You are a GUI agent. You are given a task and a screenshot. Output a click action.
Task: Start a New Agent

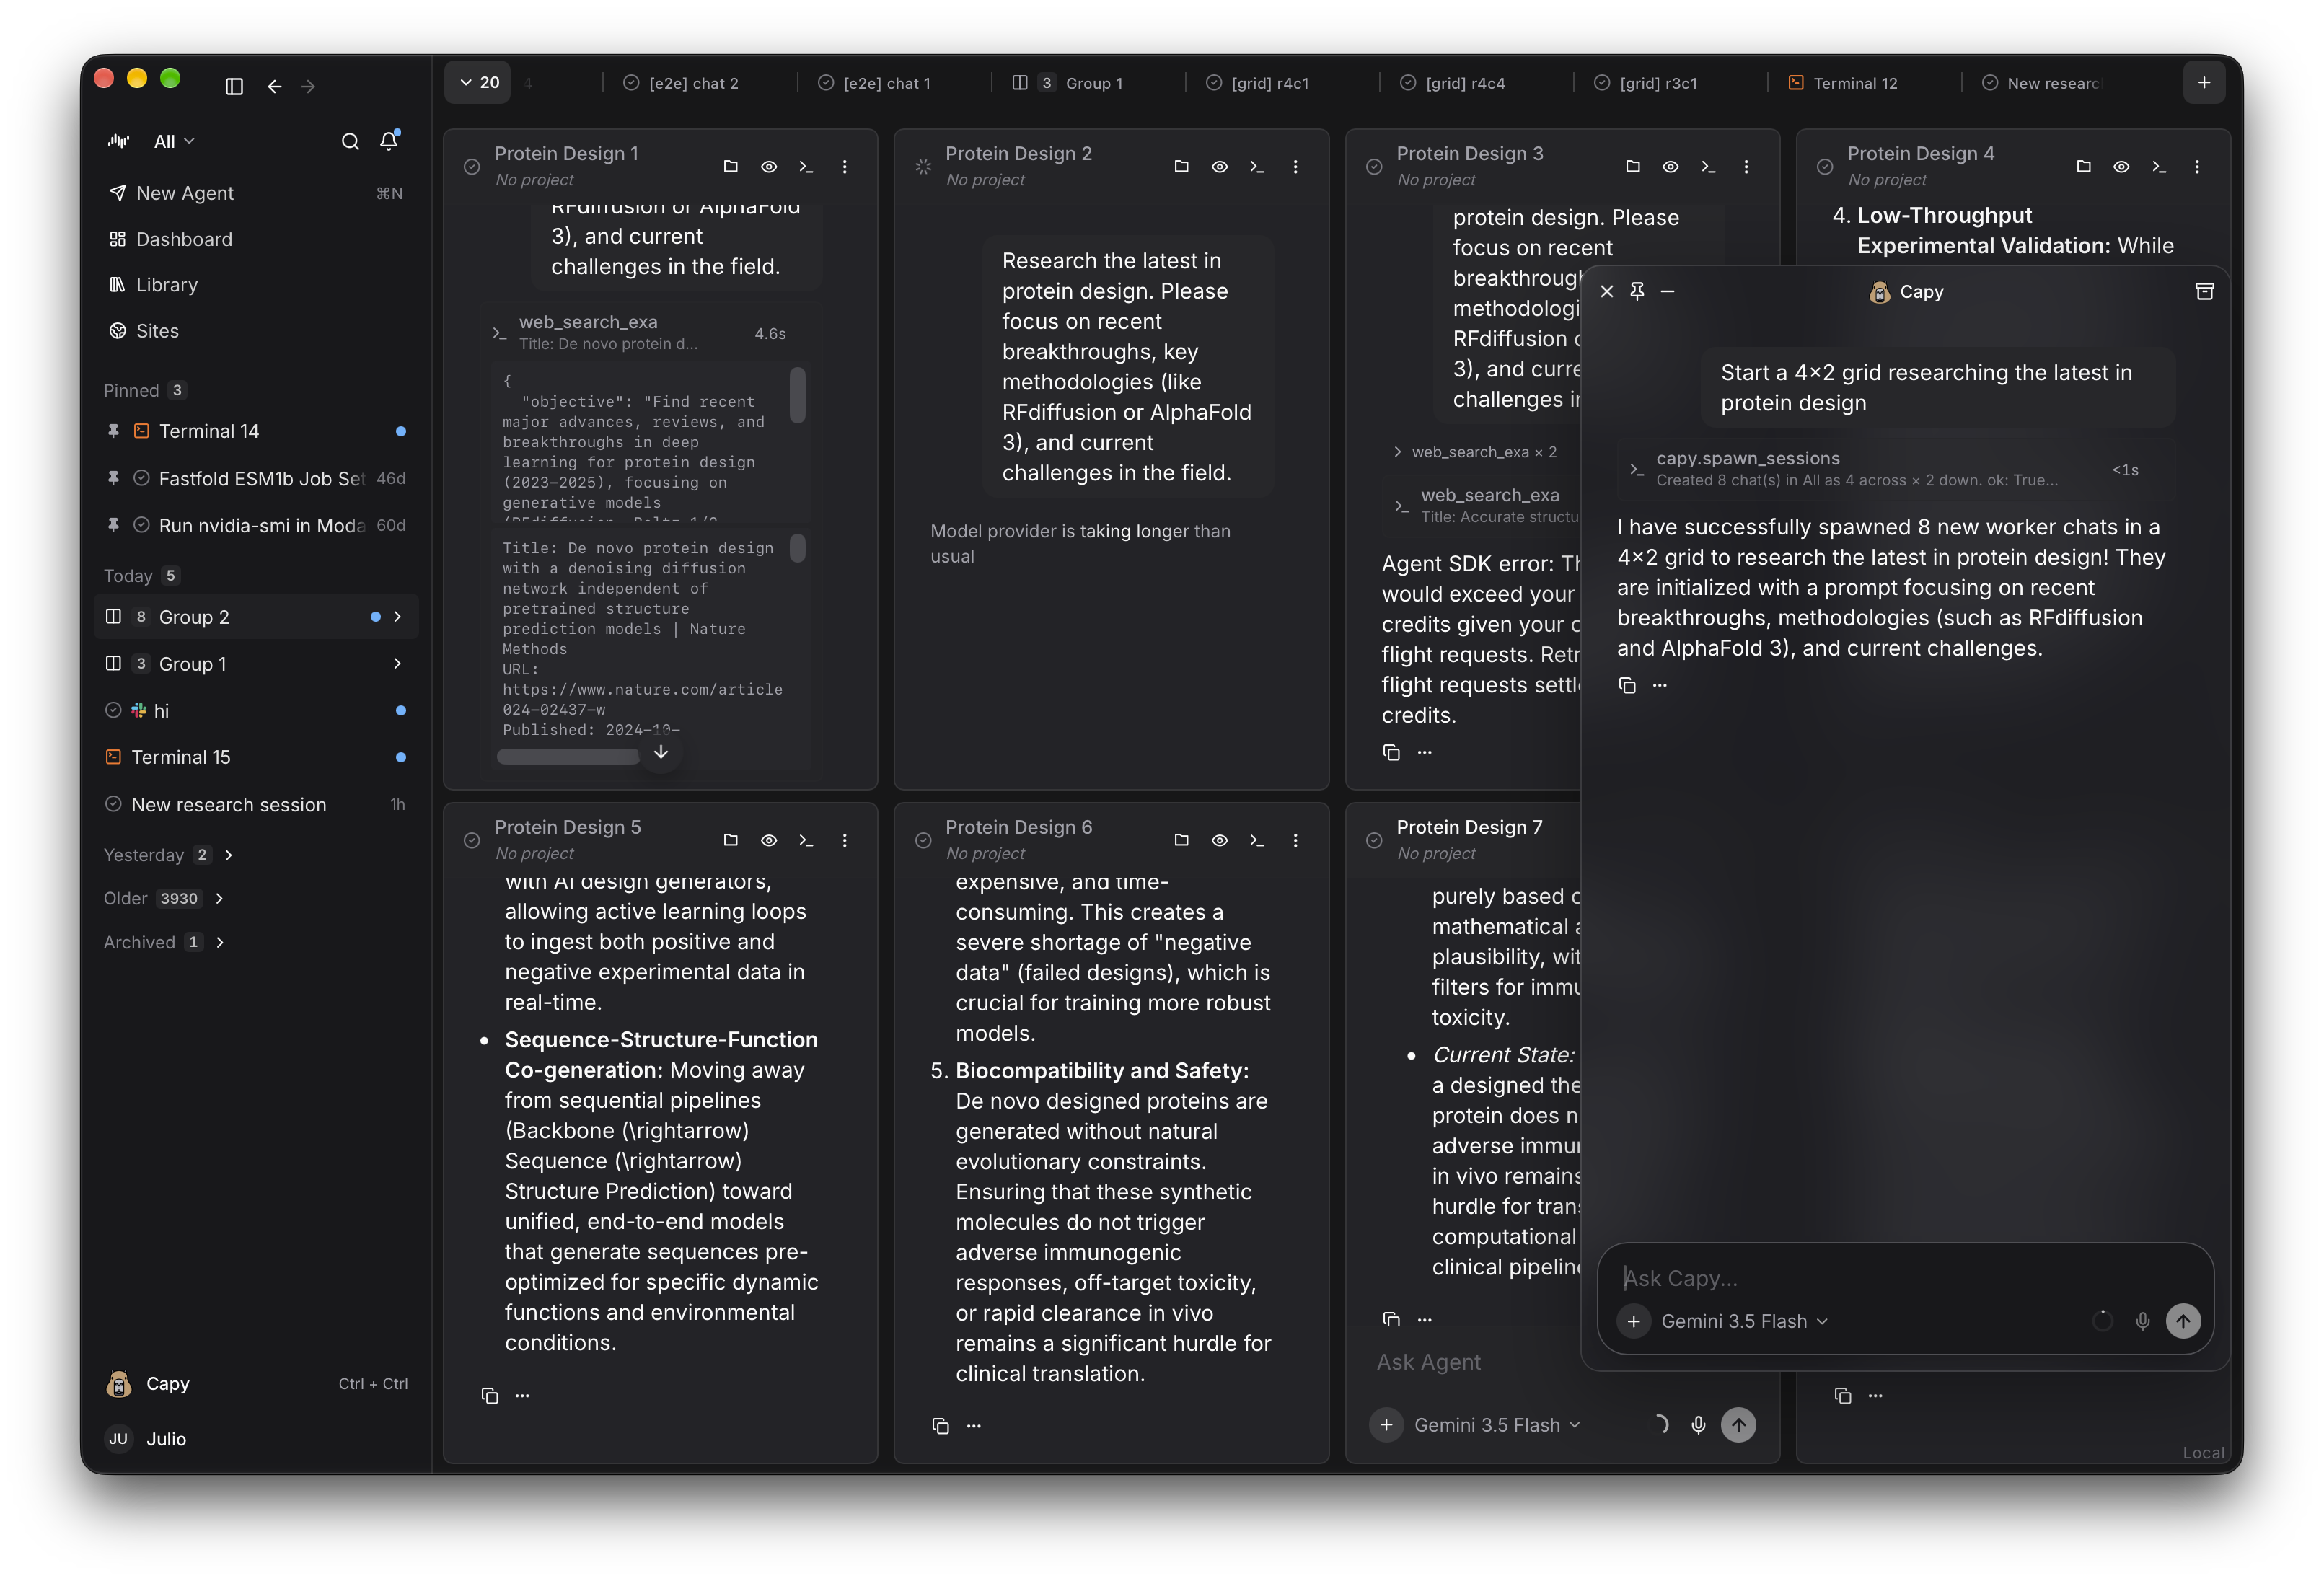(257, 193)
